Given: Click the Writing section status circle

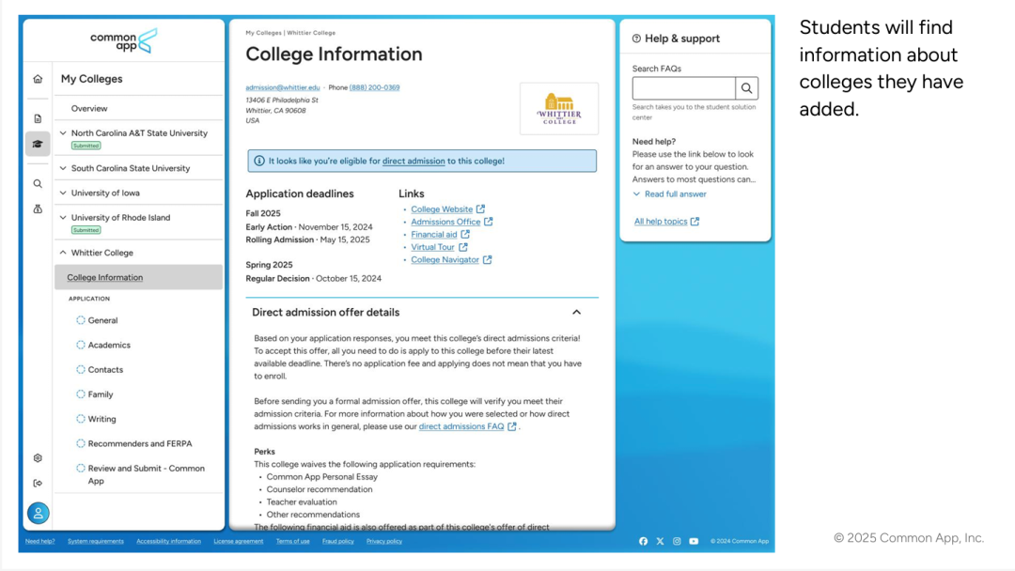Looking at the screenshot, I should (80, 419).
